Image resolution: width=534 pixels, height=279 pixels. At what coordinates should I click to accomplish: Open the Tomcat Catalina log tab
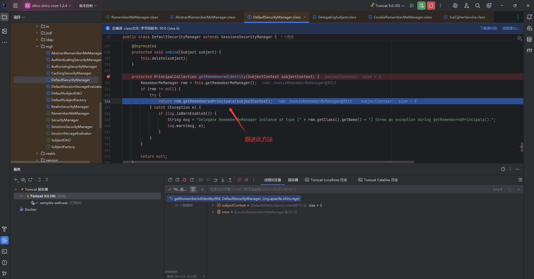tap(378, 180)
